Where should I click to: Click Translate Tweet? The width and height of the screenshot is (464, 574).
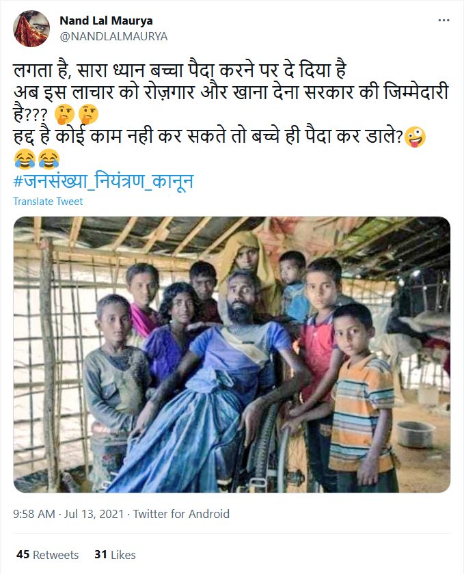click(x=48, y=202)
